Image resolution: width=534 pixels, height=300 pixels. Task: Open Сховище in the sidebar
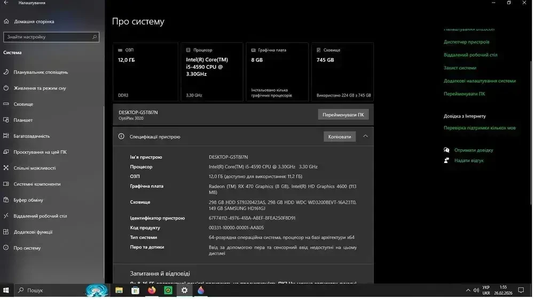tap(23, 104)
